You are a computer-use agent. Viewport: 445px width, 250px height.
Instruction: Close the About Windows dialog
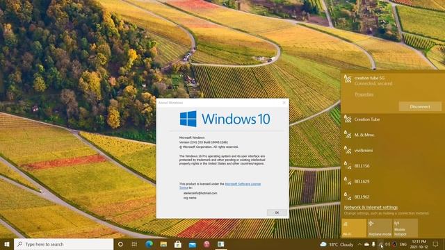(x=284, y=103)
